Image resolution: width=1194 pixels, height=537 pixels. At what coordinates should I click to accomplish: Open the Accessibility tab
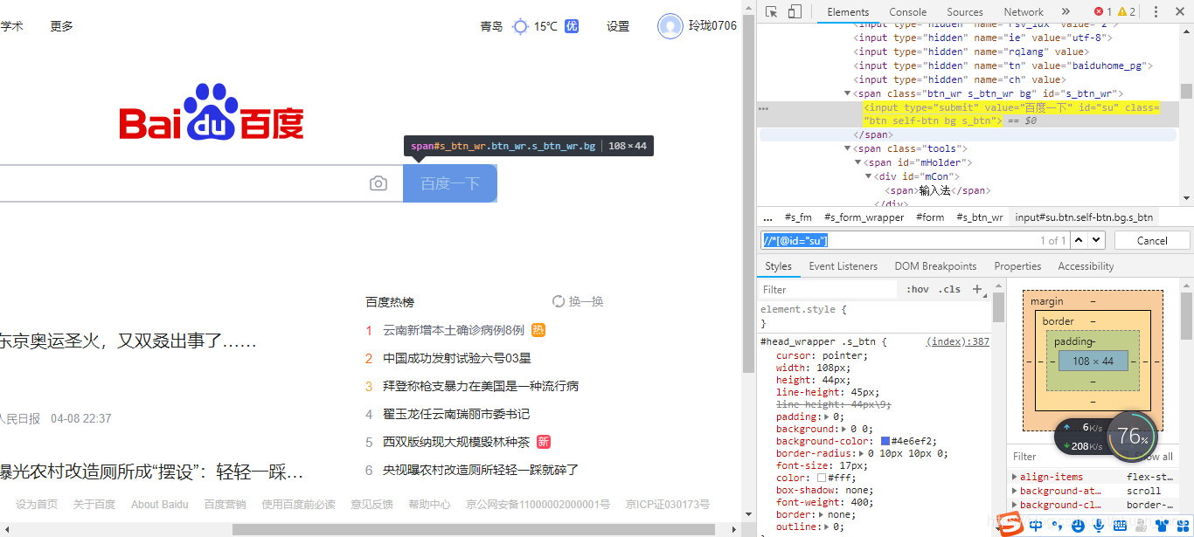coord(1086,266)
